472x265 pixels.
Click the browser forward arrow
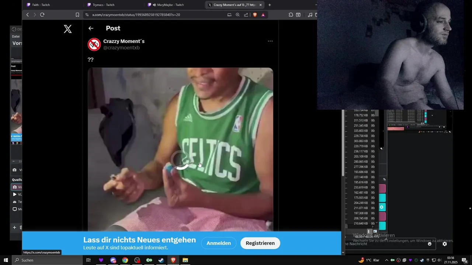point(35,15)
